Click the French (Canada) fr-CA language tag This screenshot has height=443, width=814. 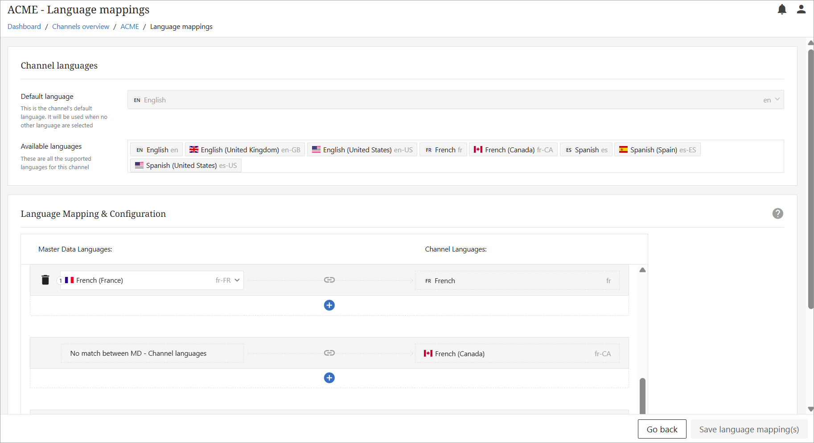513,150
